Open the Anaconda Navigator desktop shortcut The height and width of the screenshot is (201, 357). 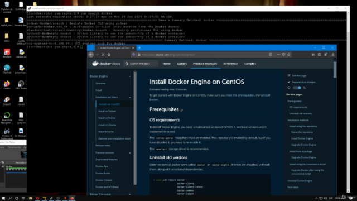7,118
